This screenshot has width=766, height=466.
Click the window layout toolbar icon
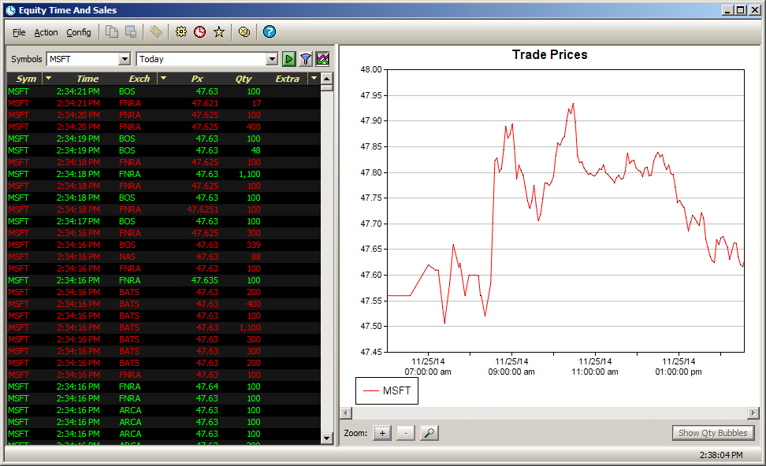pyautogui.click(x=131, y=31)
